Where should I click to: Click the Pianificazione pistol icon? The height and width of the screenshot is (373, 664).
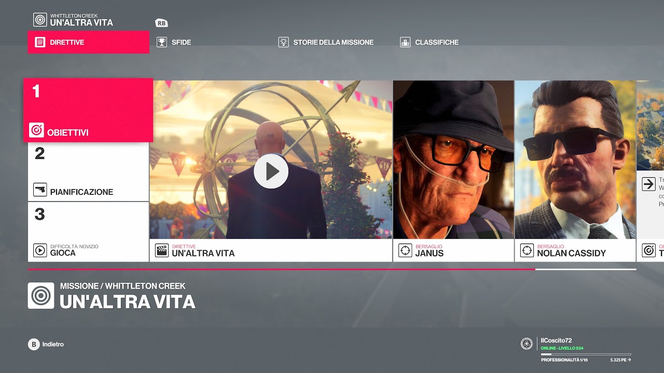(x=40, y=190)
